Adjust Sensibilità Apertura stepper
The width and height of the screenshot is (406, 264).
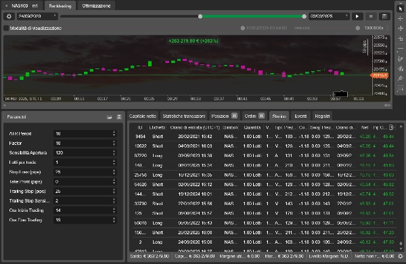point(114,153)
